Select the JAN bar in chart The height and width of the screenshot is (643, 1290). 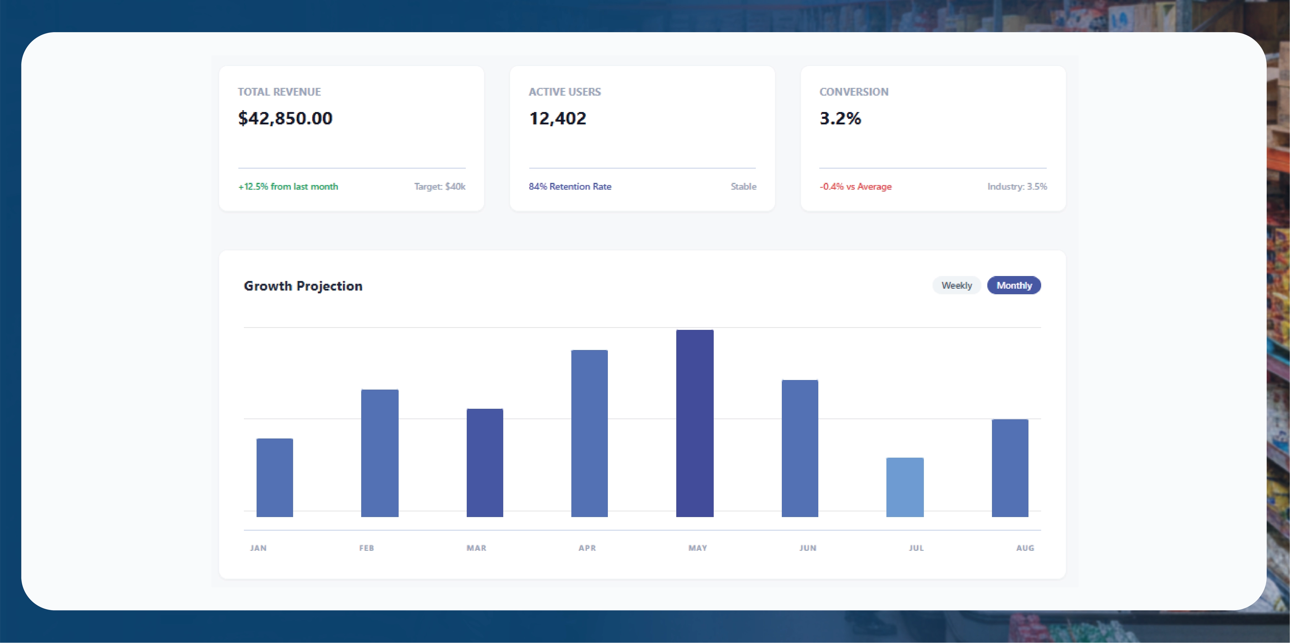[275, 477]
